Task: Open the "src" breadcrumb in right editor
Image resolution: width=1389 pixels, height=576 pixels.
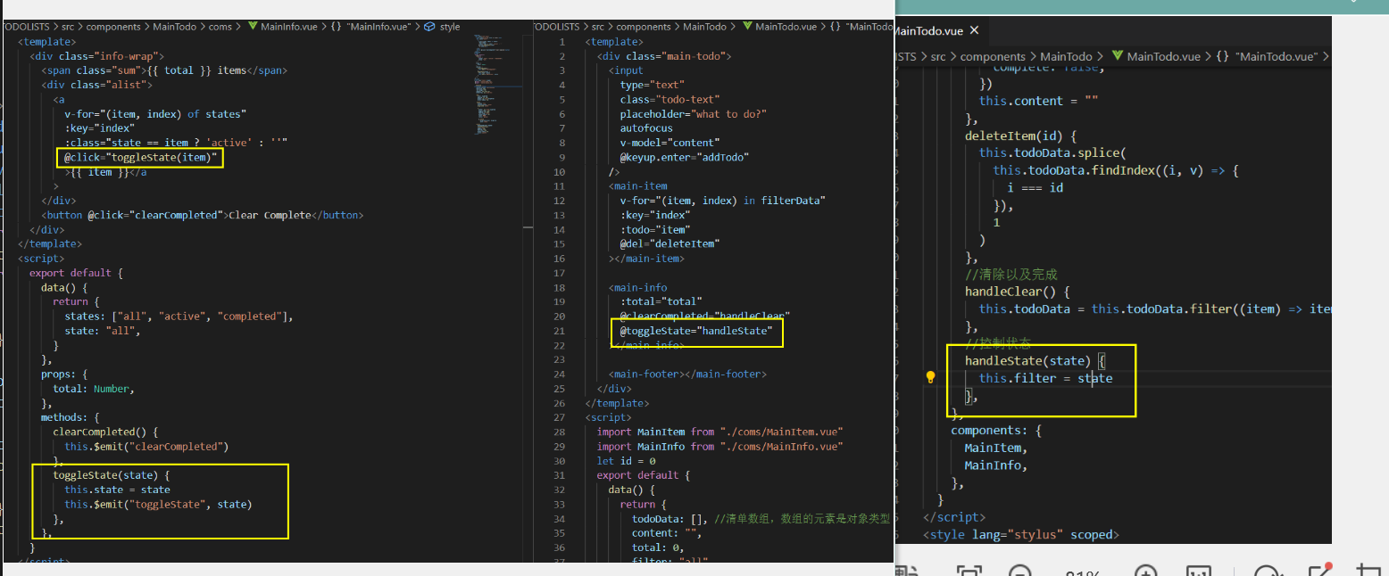Action: click(937, 56)
